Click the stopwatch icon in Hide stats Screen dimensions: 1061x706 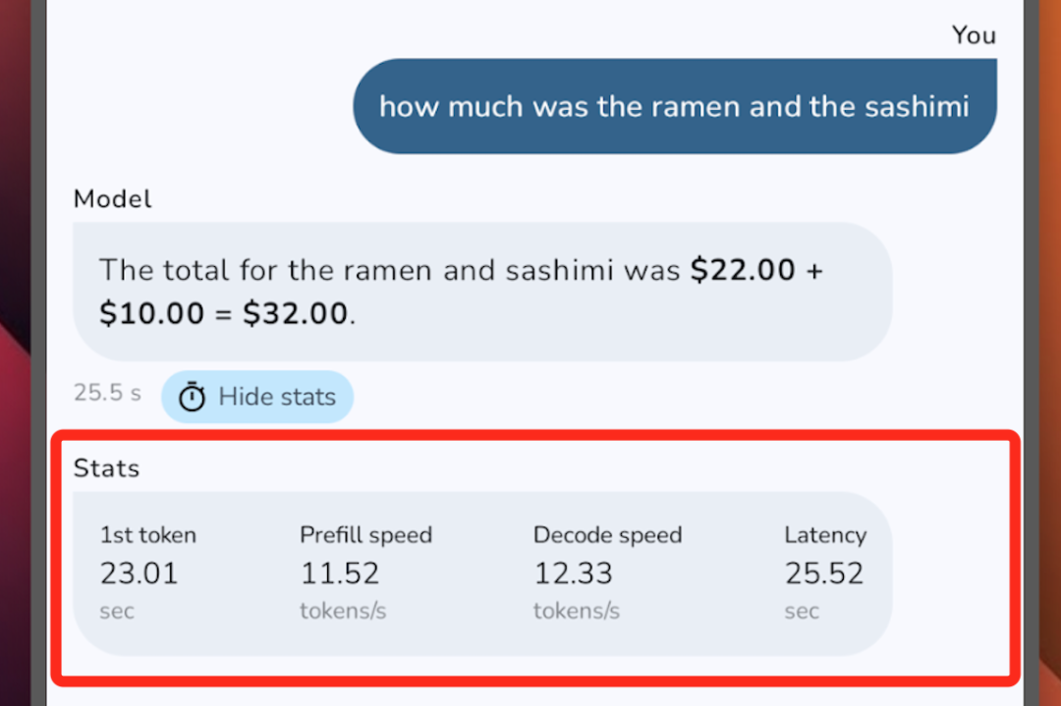193,397
